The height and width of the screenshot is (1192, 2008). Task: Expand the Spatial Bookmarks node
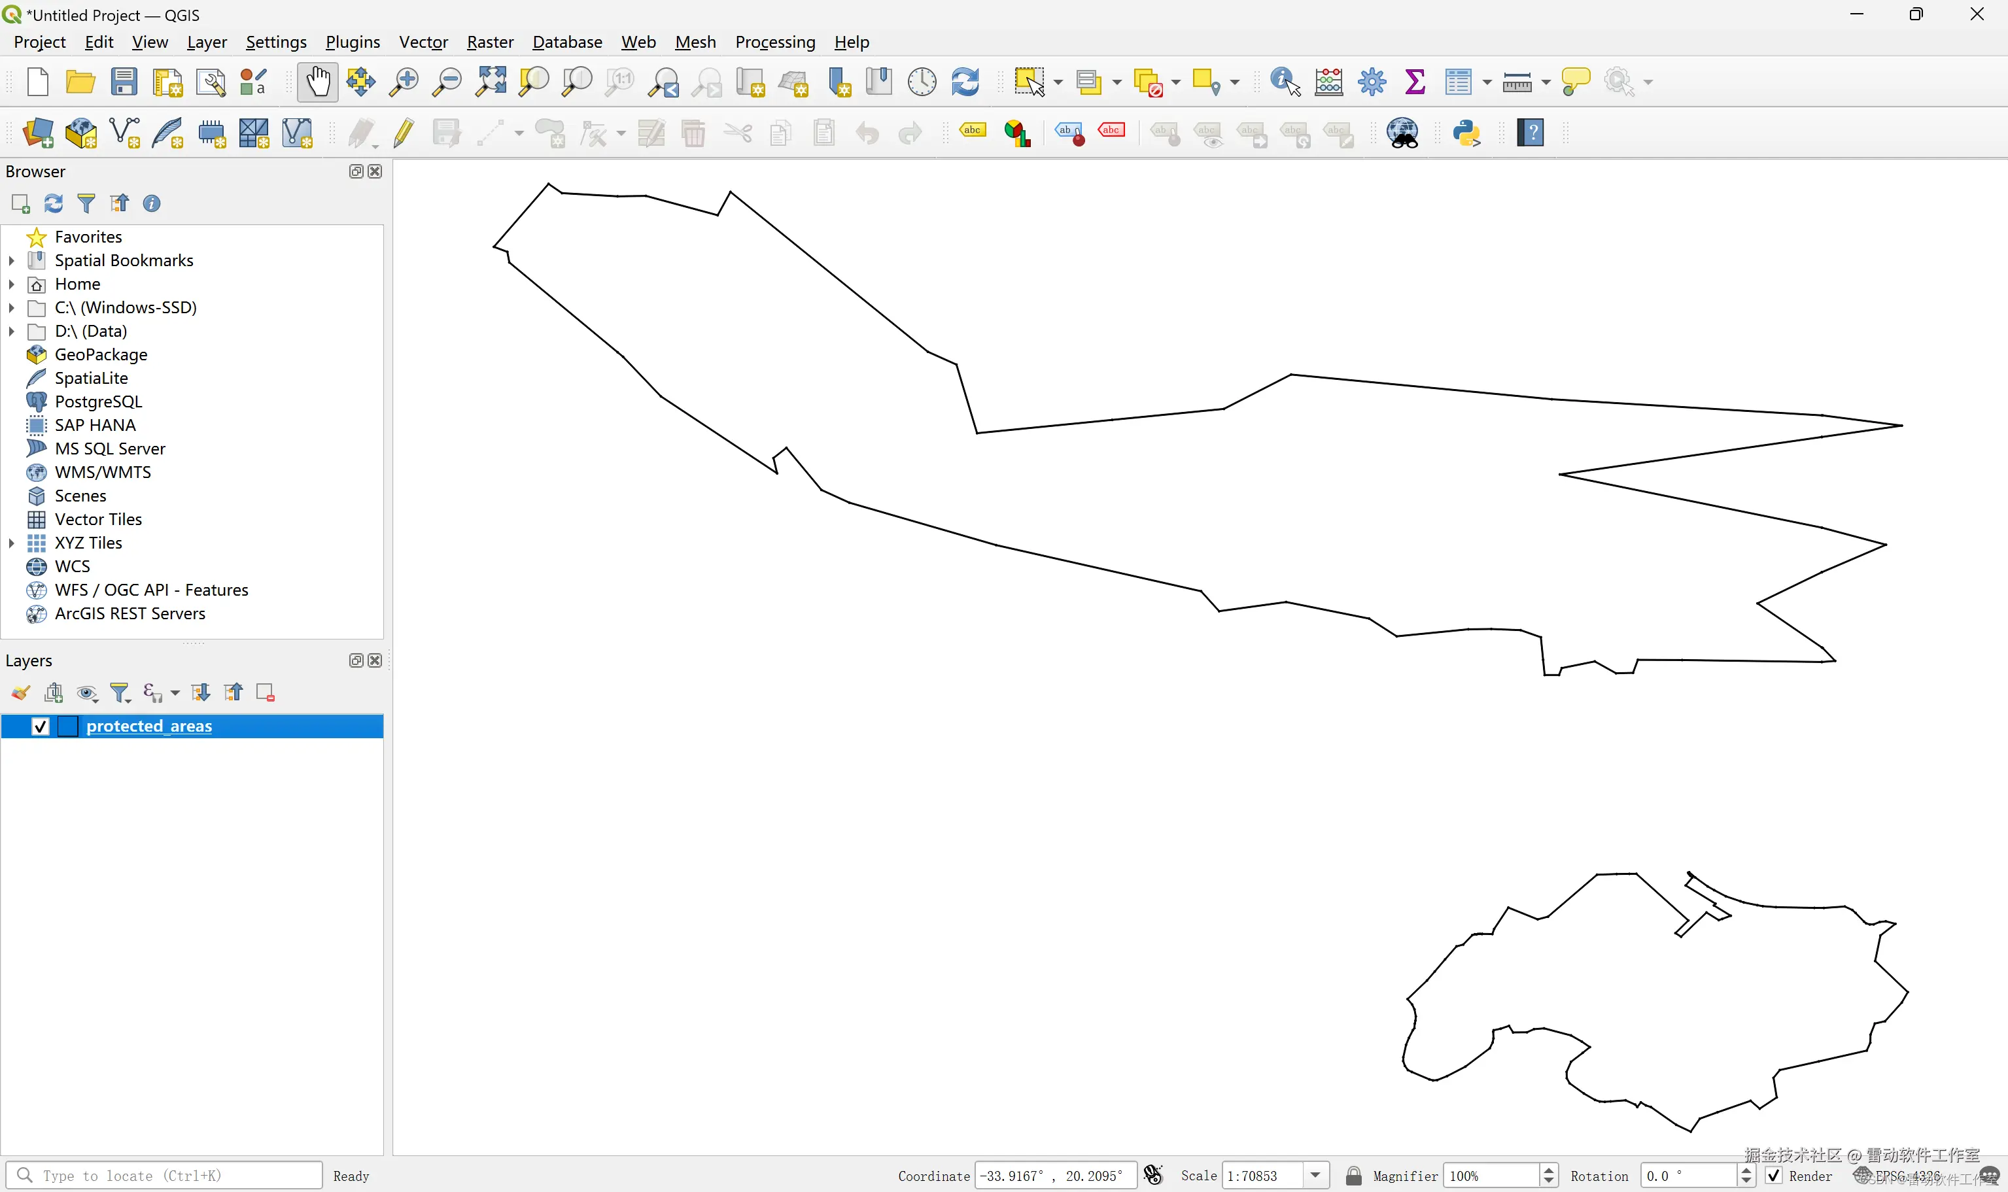11,260
